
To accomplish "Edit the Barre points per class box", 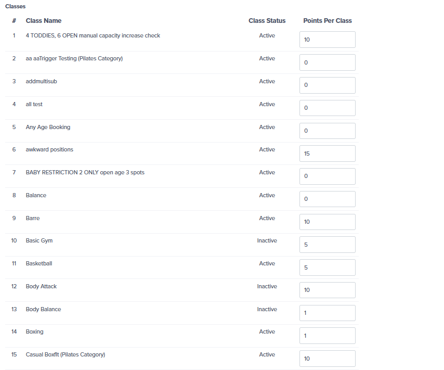I will [x=328, y=222].
